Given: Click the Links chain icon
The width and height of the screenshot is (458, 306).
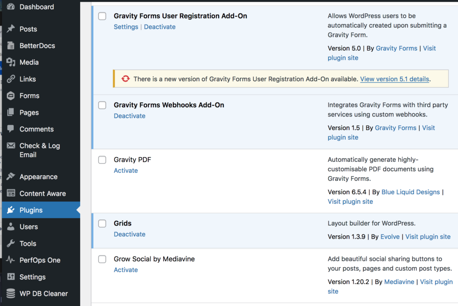Looking at the screenshot, I should (x=11, y=79).
